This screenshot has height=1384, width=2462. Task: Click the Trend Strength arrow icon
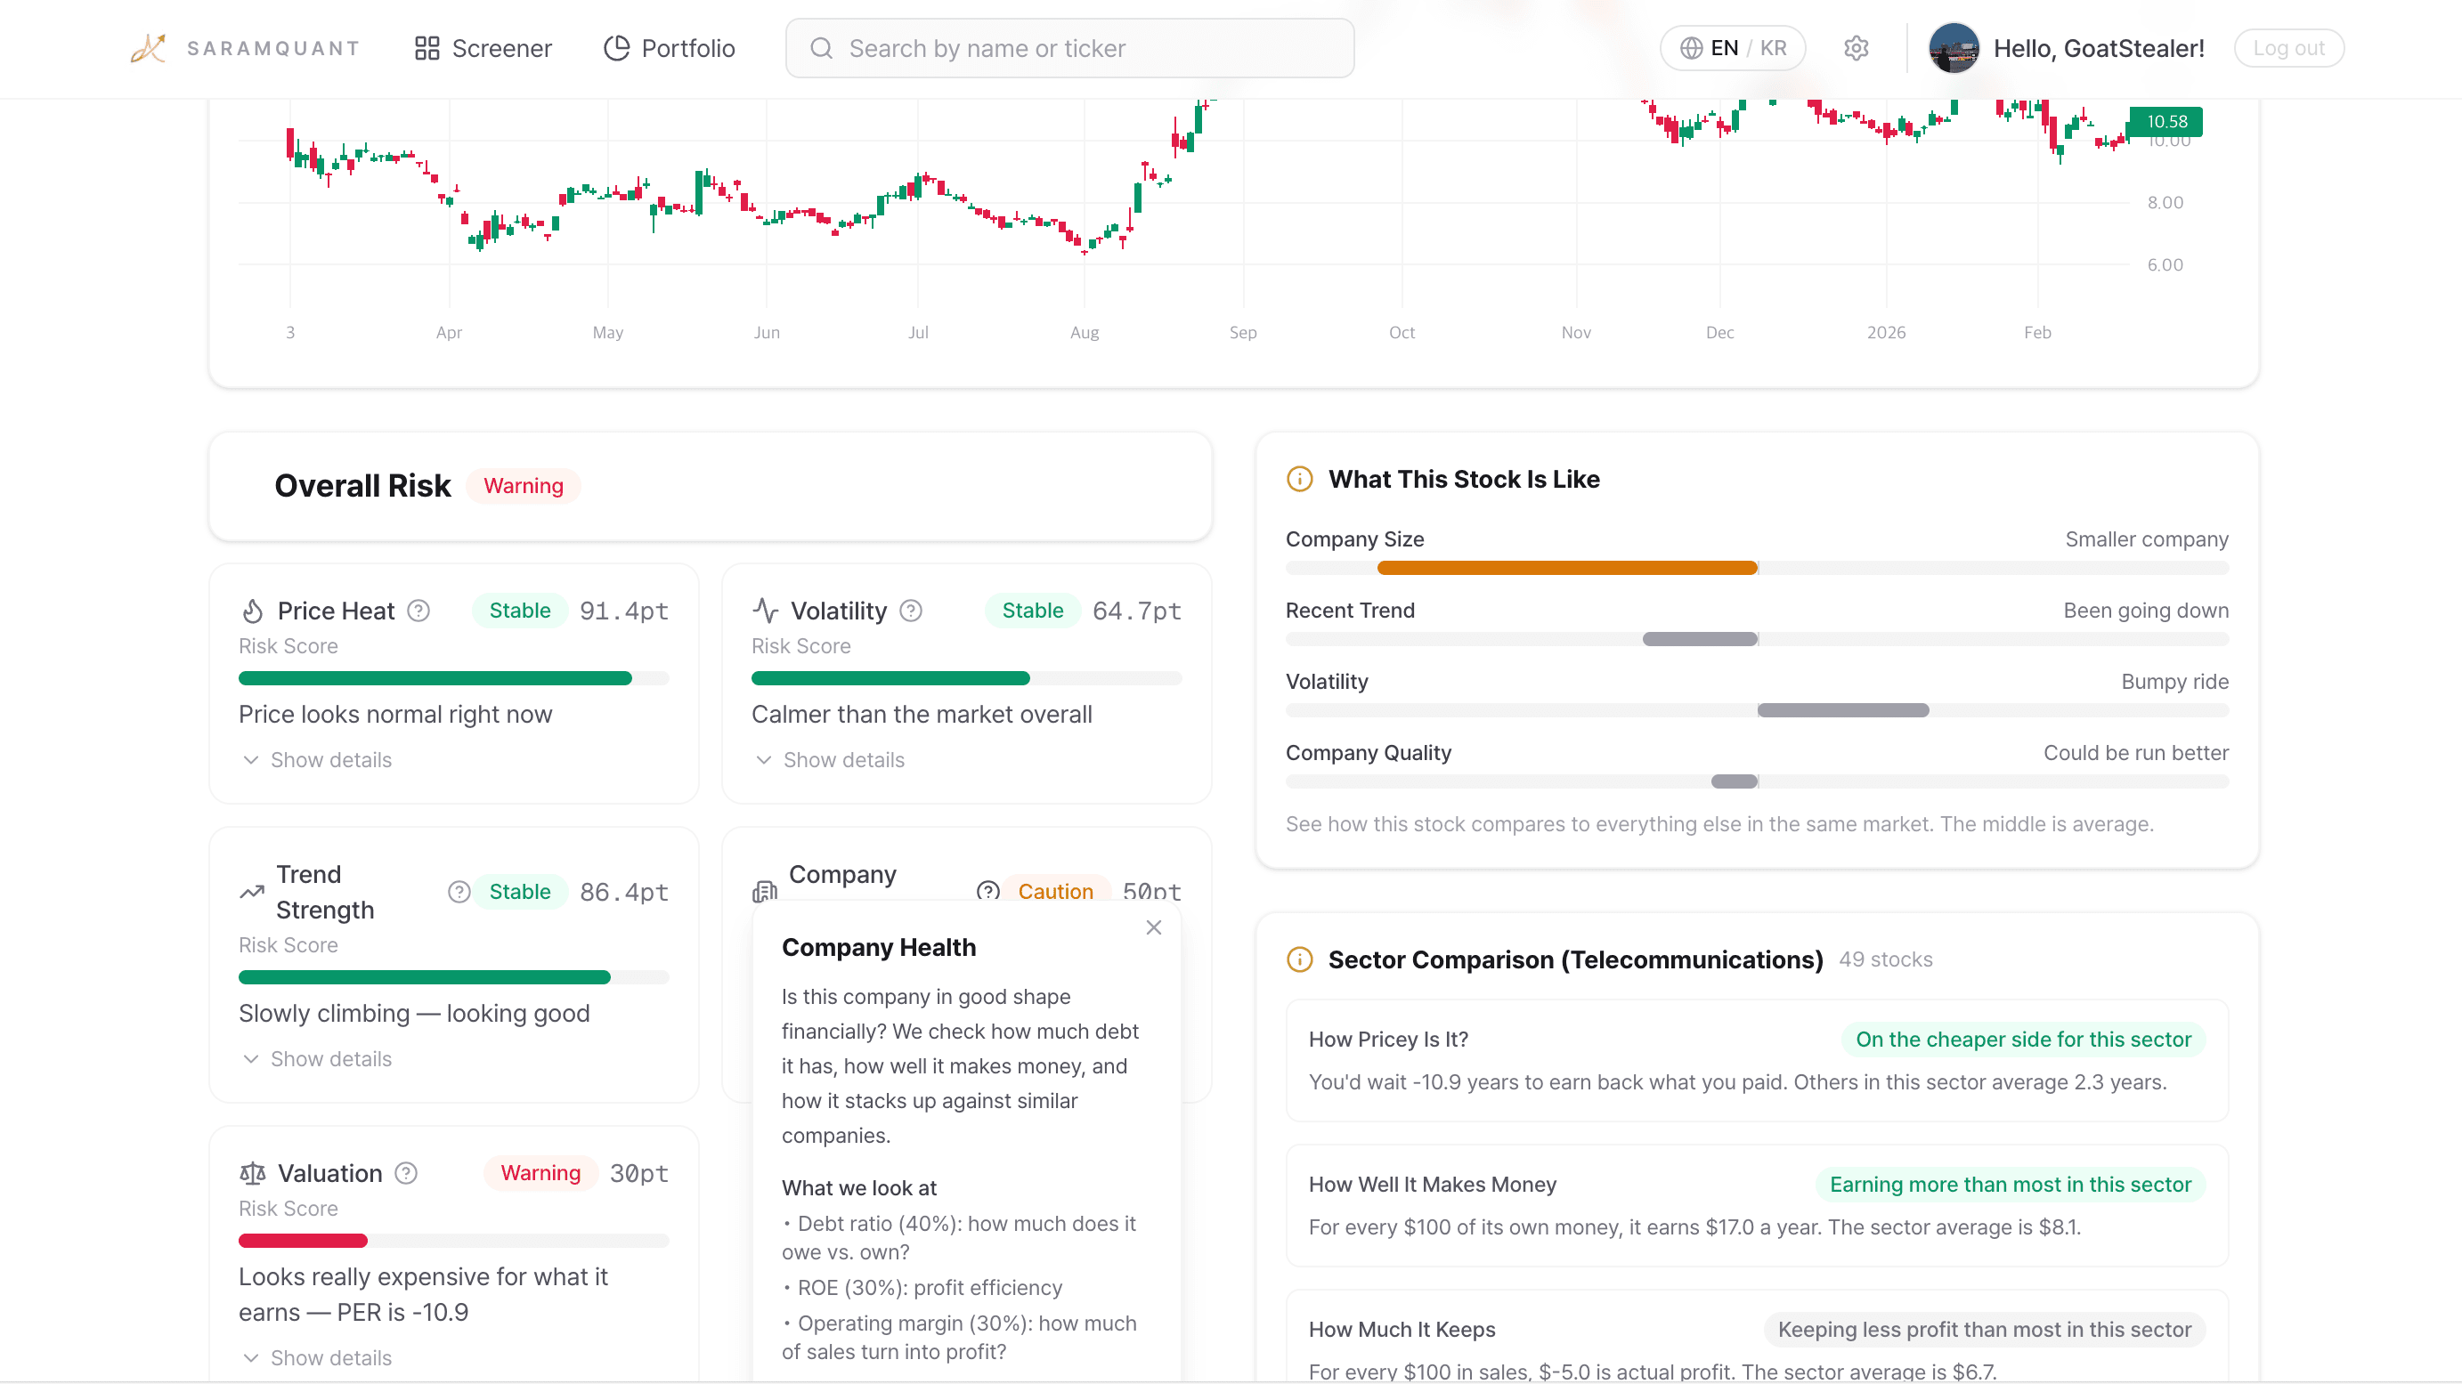click(252, 891)
